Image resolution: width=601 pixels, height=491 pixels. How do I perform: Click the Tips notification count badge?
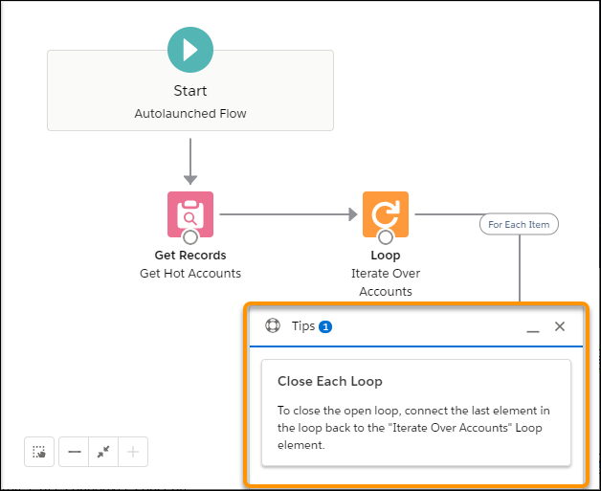[x=325, y=326]
